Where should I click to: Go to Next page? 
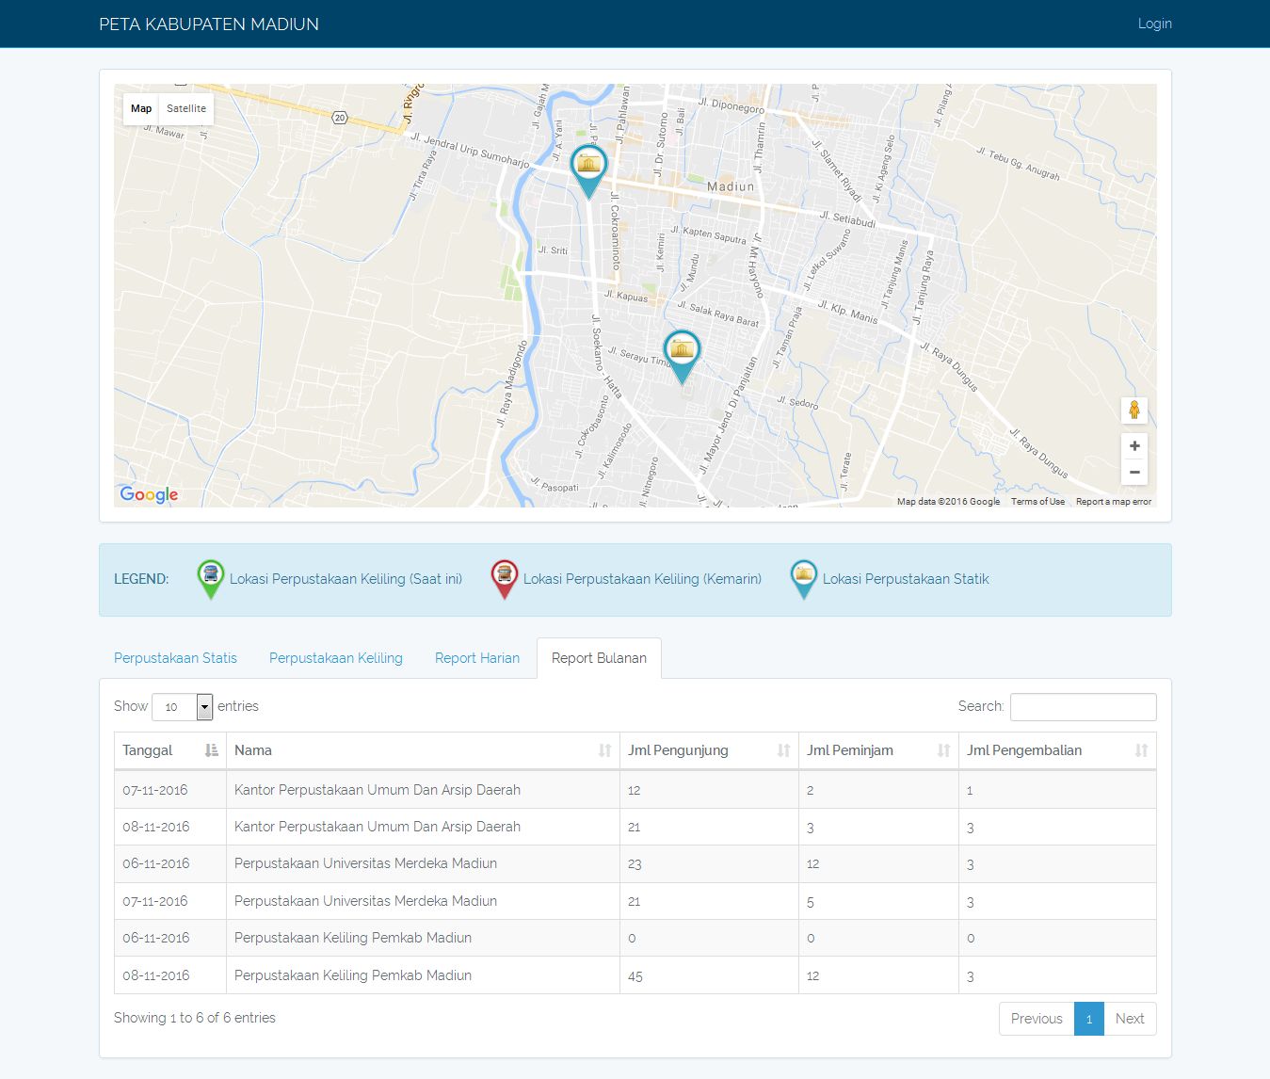[1130, 1019]
